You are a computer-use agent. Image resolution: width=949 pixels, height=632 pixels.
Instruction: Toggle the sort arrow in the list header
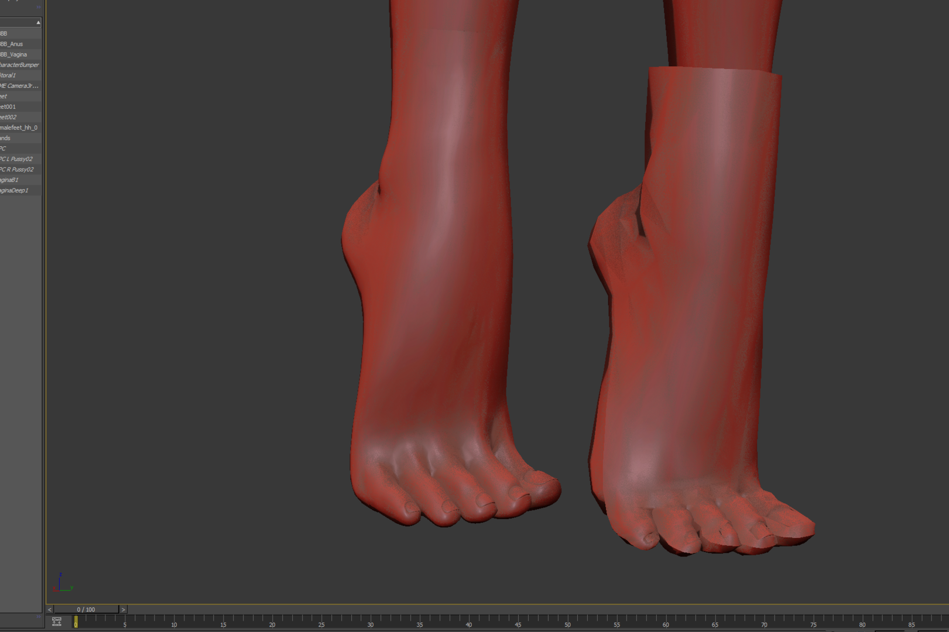[x=38, y=22]
